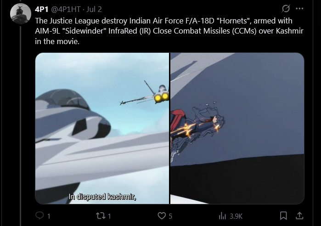Open right image of Superman punching jet
The width and height of the screenshot is (321, 226).
[x=237, y=128]
